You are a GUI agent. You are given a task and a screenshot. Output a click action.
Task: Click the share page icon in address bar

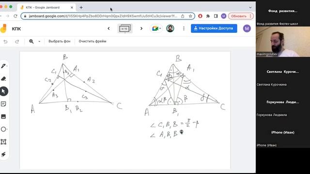[183, 16]
